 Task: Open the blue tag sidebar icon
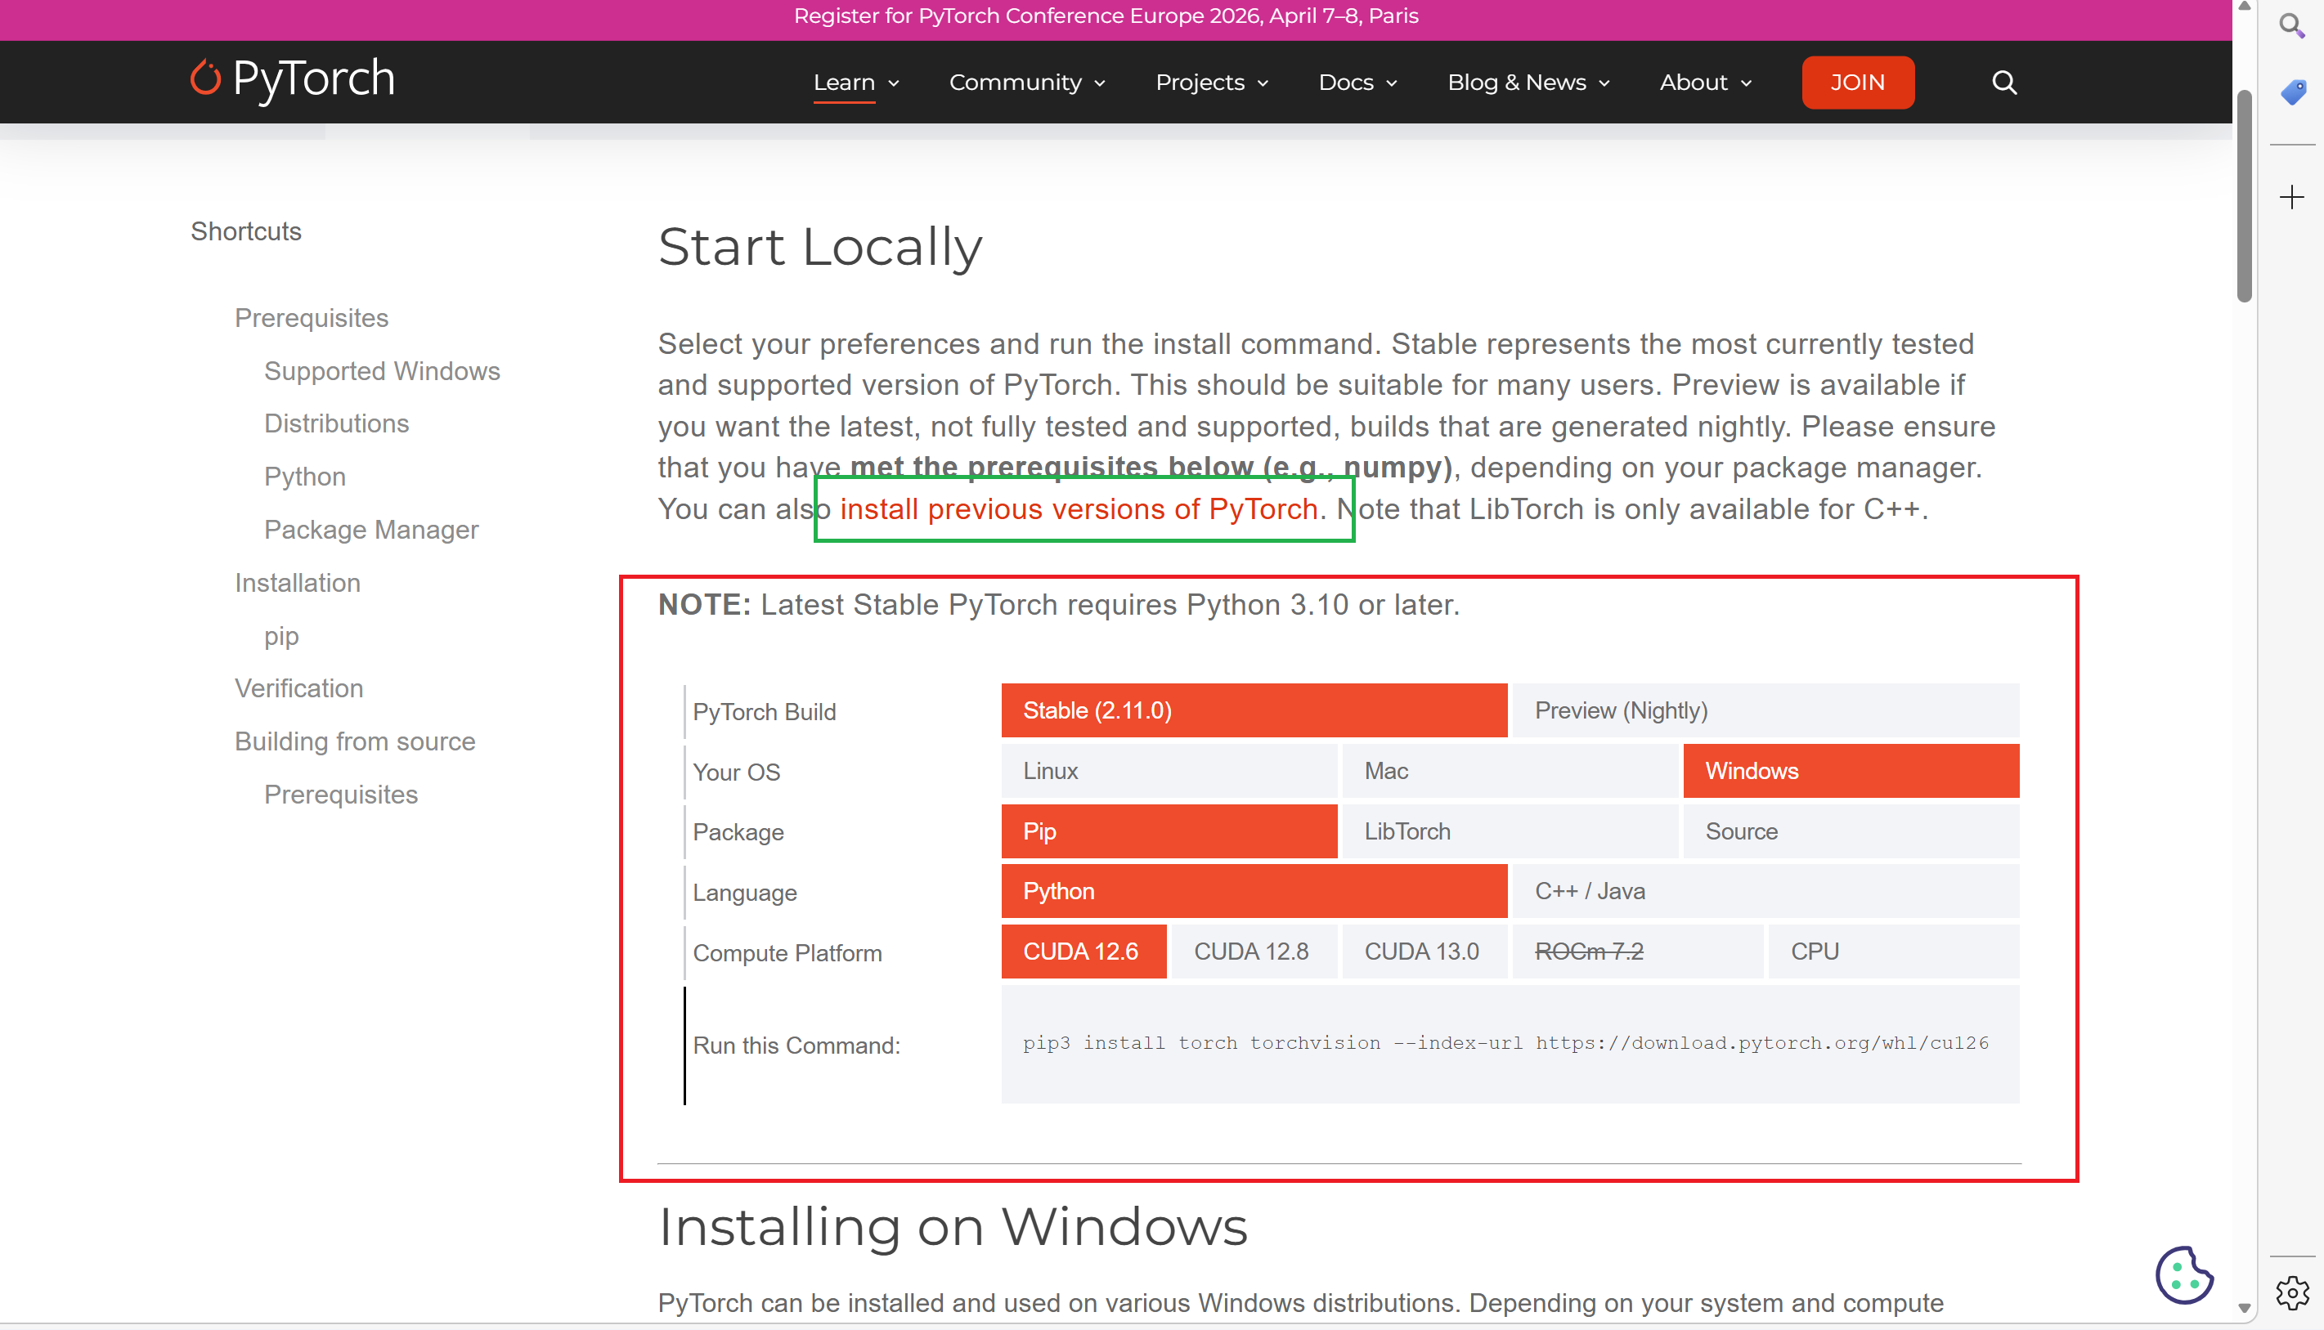click(2292, 92)
